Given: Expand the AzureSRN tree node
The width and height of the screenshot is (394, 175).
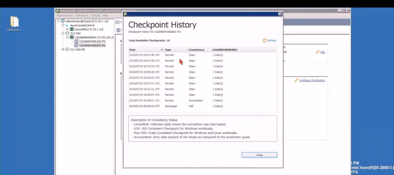Looking at the screenshot, I should tap(67, 29).
